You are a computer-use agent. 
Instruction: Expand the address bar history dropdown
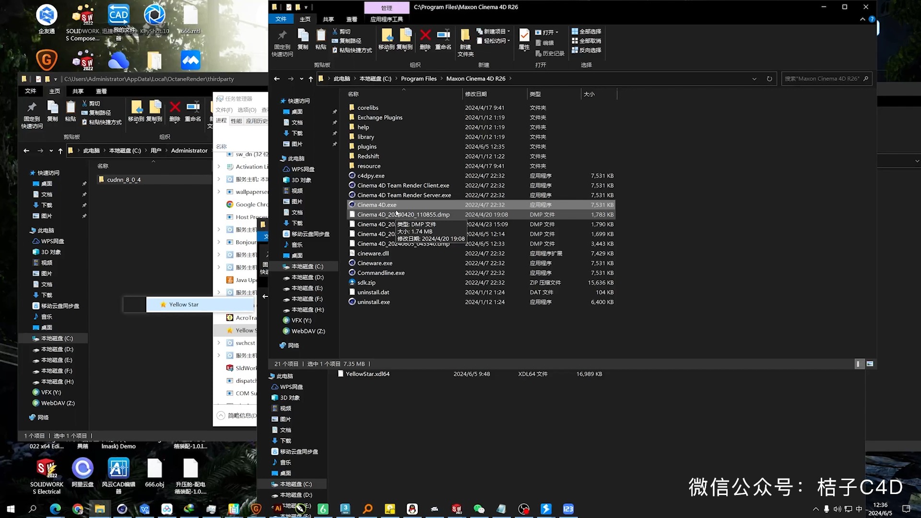(x=754, y=79)
